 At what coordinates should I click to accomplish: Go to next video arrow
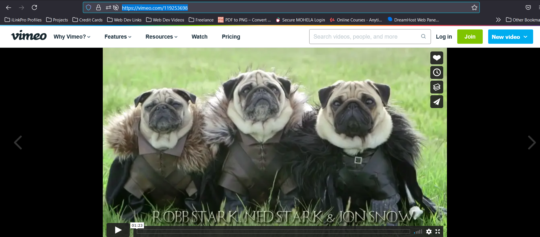(532, 142)
